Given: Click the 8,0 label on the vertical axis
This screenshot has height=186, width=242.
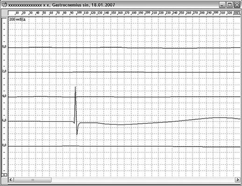Looking at the screenshot, I should click(4, 145).
